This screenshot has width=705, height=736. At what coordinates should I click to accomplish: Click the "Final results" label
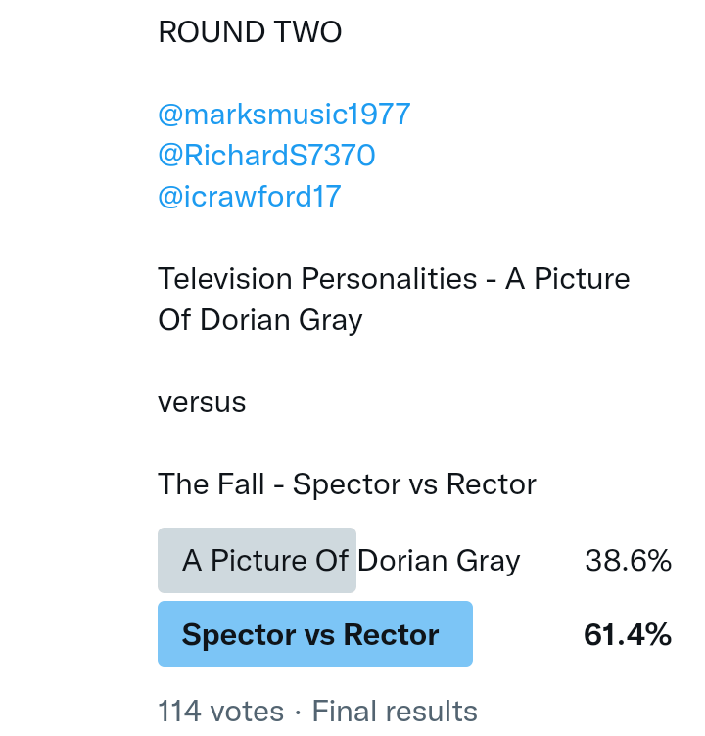tap(395, 712)
